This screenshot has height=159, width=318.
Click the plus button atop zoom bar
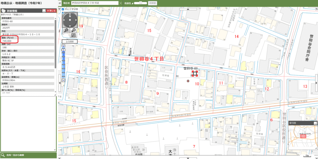point(63,46)
